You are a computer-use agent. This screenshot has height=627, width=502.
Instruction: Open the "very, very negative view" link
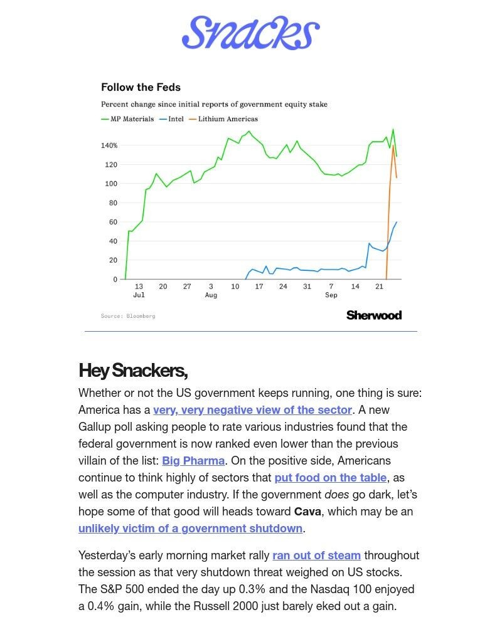252,410
